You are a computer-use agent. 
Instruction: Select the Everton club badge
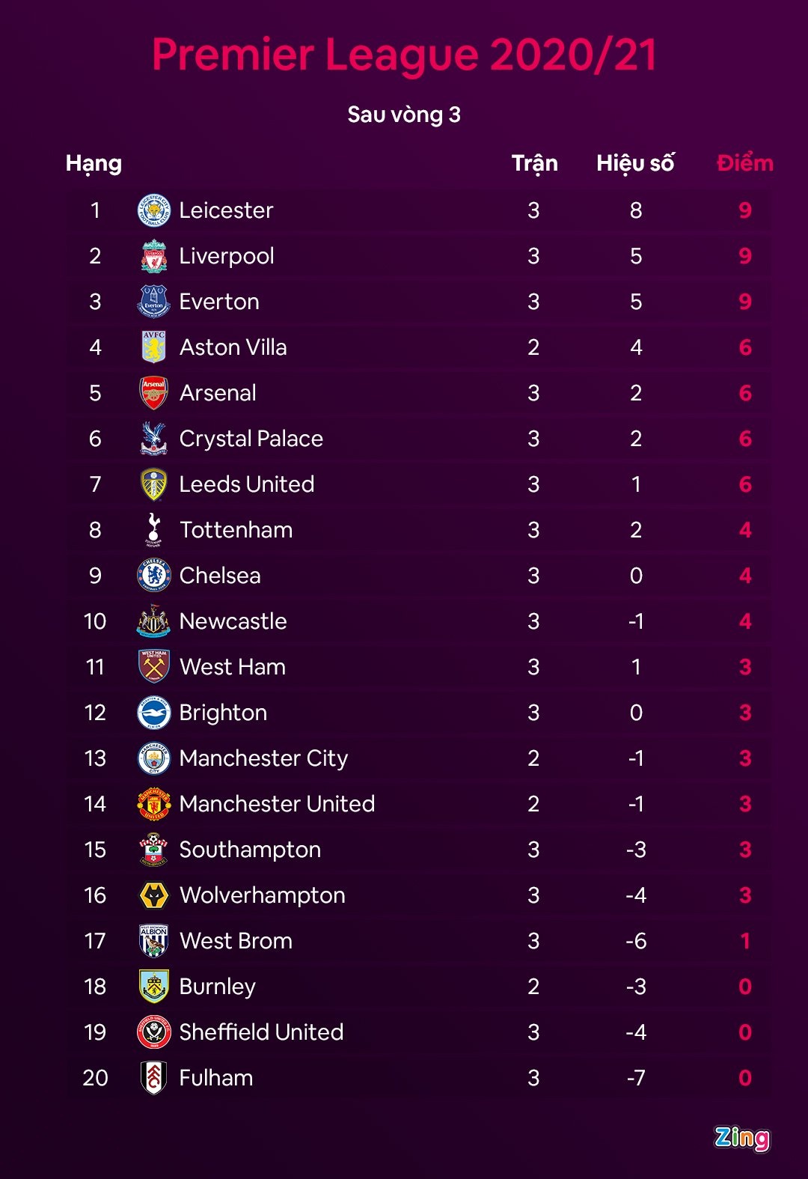[x=154, y=302]
